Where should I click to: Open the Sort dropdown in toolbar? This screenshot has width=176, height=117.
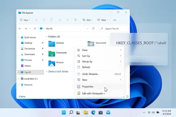[87, 20]
